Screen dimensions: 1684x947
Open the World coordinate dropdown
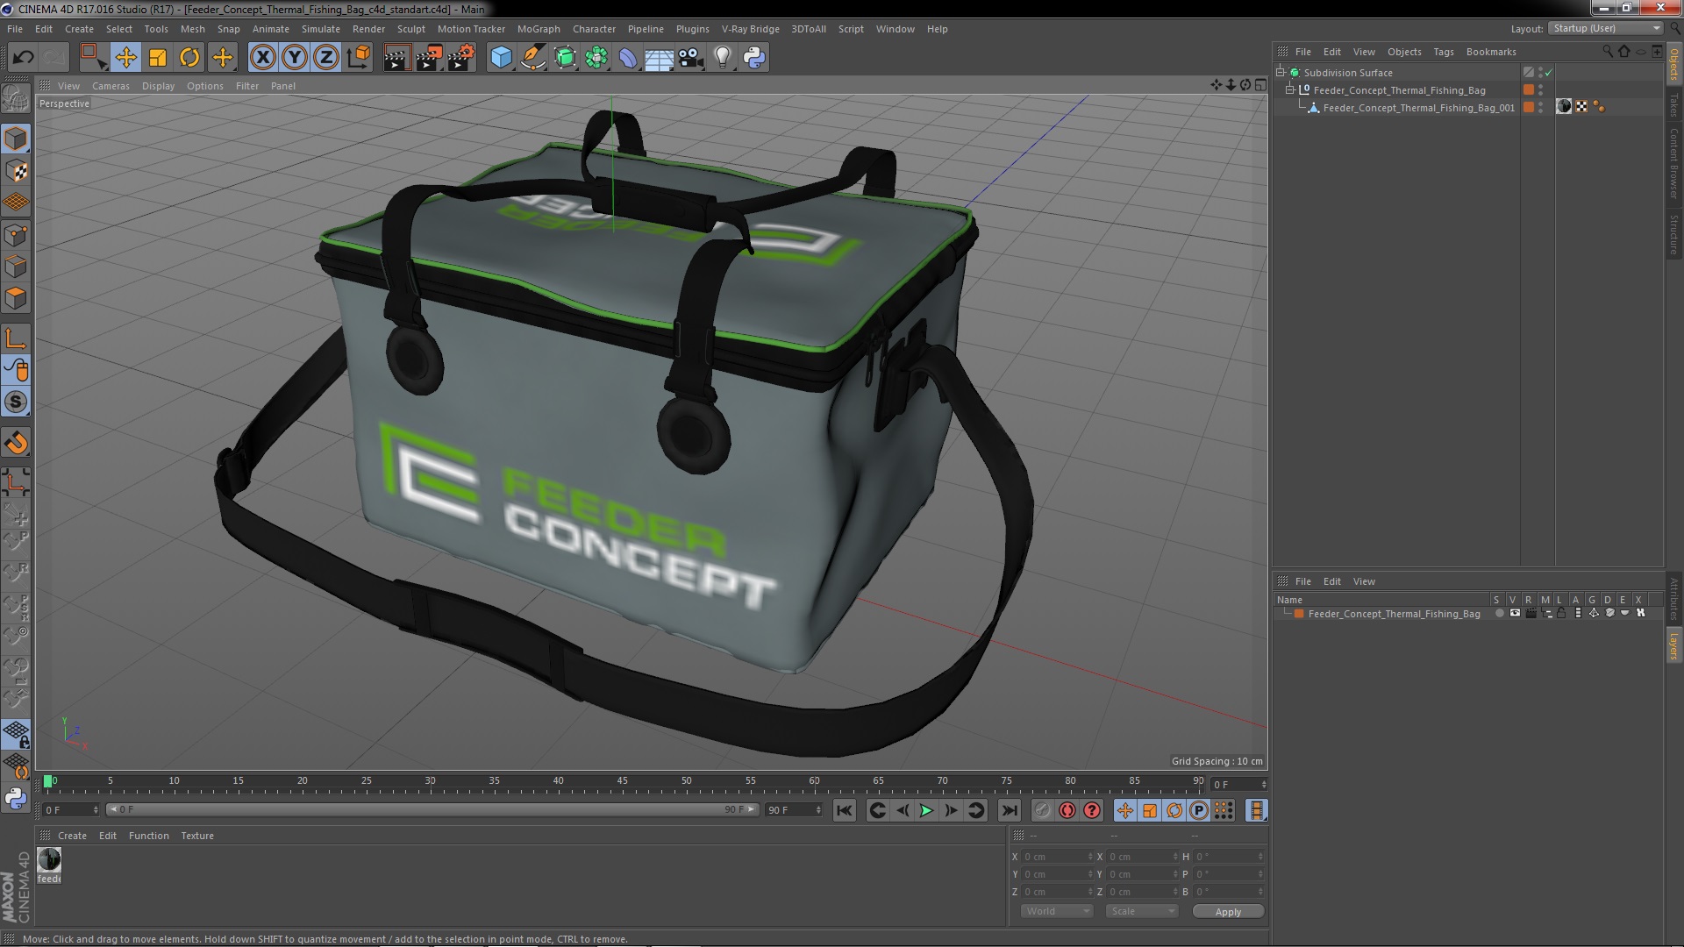click(1057, 911)
